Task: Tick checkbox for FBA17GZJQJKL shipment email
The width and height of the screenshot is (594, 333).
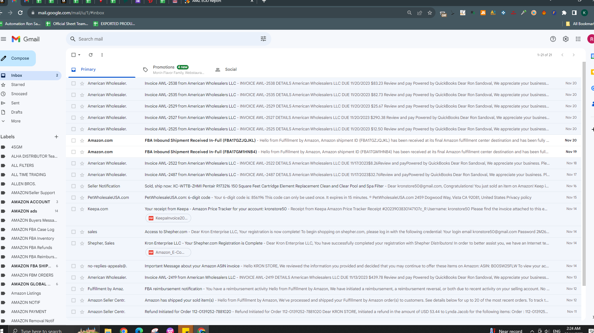Action: [x=74, y=140]
